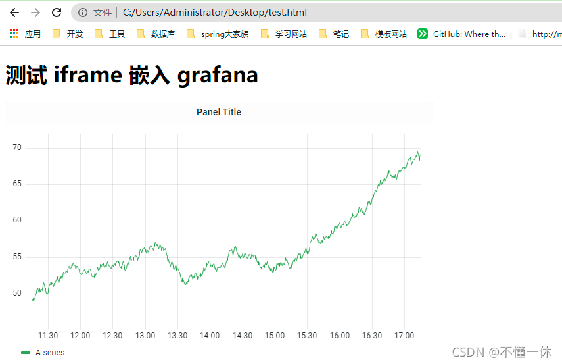This screenshot has width=562, height=364.
Task: Click the 测试 iframe 嵌入 grafana heading
Action: [x=132, y=76]
